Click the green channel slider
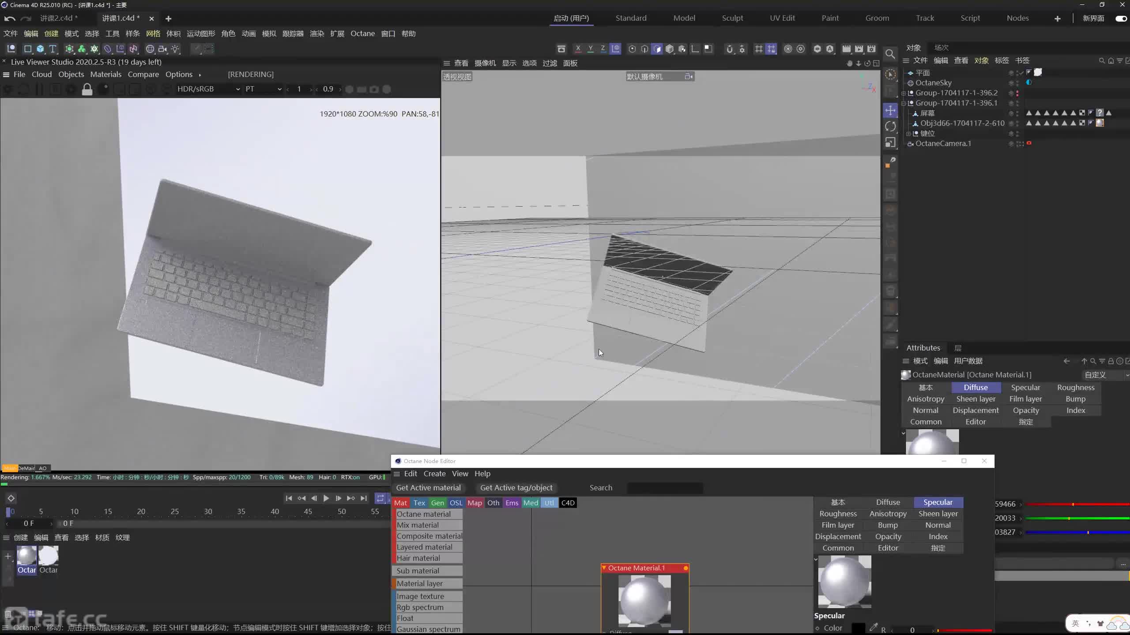The image size is (1130, 635). (x=1077, y=518)
